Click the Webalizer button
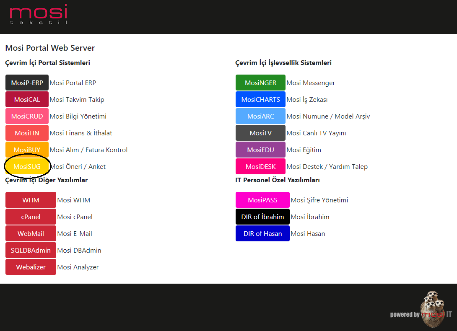This screenshot has height=331, width=457. [x=31, y=267]
